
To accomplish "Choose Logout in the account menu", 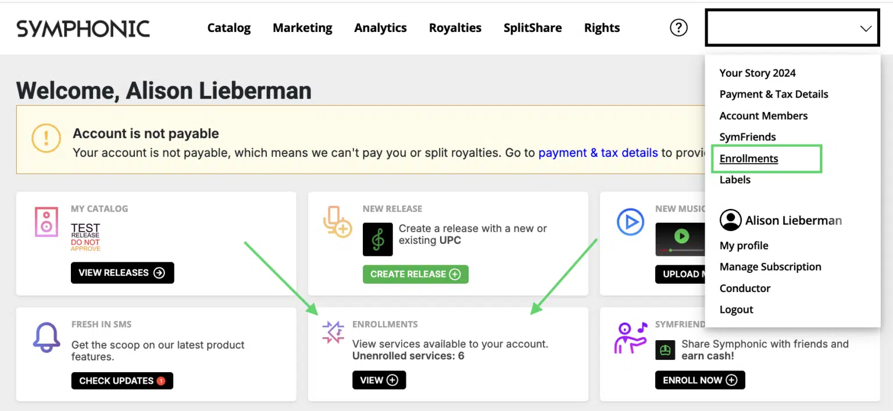I will tap(736, 309).
